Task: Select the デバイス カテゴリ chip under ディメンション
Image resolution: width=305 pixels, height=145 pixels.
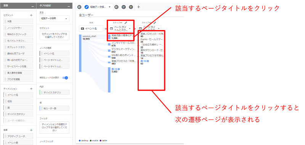Action: 18,114
